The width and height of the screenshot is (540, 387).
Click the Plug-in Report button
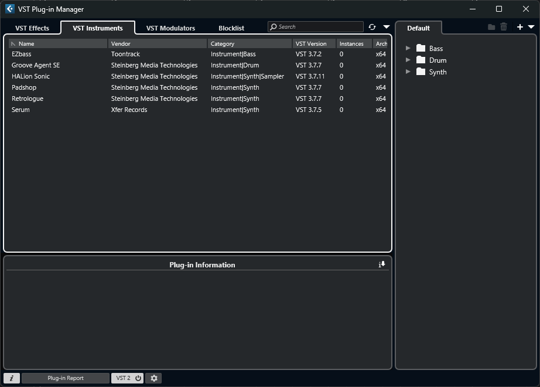tap(66, 378)
